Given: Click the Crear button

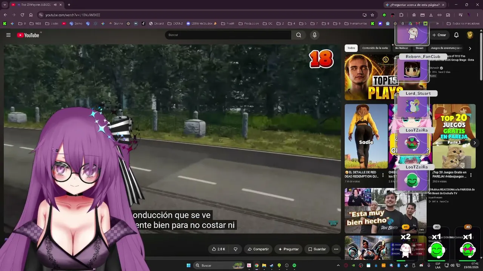Looking at the screenshot, I should tap(439, 35).
